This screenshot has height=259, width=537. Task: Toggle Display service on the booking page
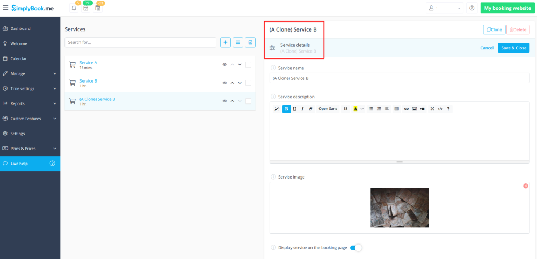pos(356,248)
